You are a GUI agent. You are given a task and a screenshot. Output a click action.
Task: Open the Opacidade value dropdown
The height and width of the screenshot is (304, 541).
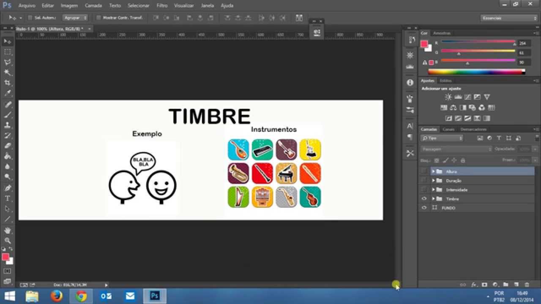coord(535,149)
